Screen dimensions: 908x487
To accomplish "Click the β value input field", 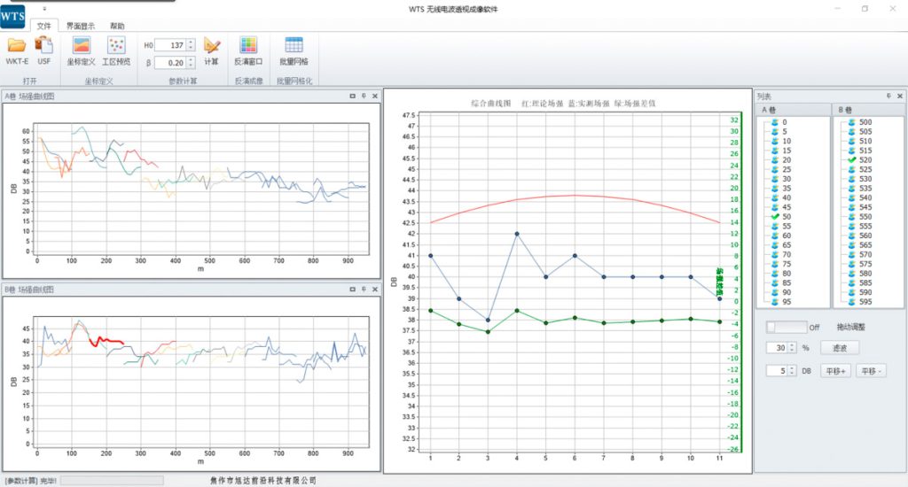I will 170,63.
